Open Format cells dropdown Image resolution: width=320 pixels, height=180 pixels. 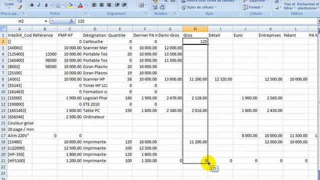[253, 7]
